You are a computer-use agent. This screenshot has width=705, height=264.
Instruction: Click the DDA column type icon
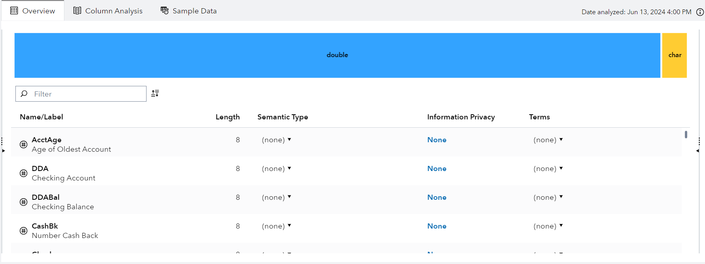coord(24,173)
